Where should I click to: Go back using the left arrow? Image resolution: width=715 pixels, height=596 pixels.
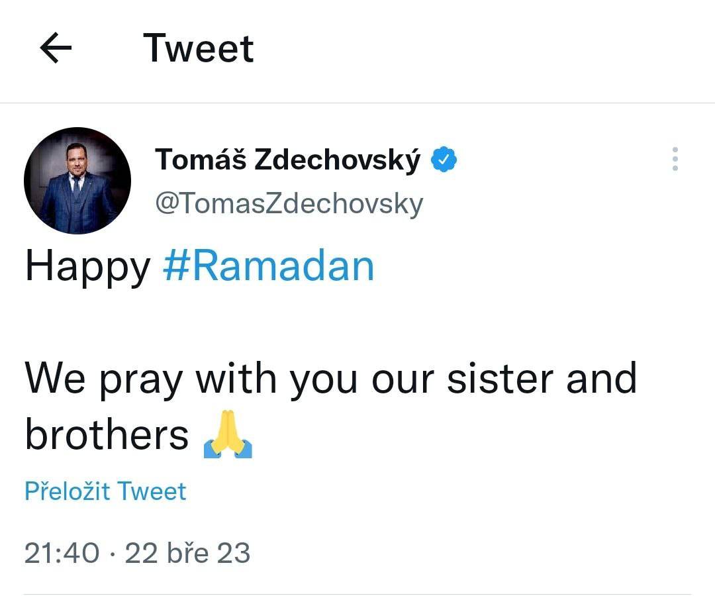pos(56,48)
